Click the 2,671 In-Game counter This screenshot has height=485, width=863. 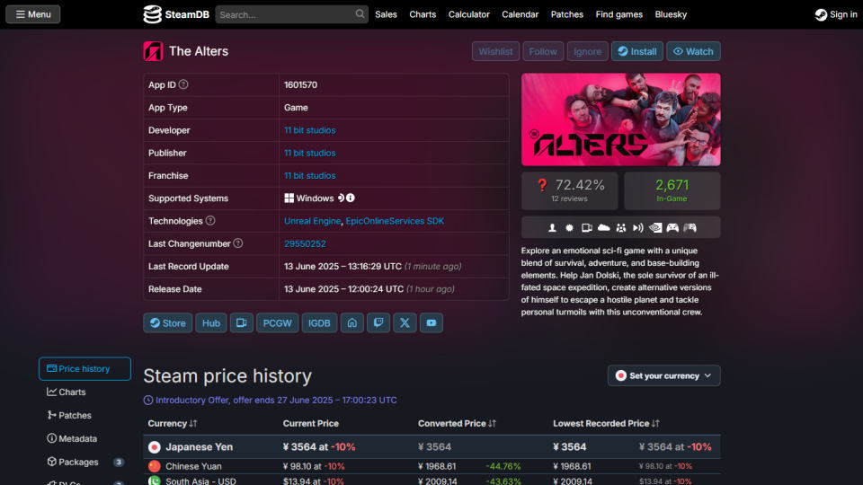[672, 190]
